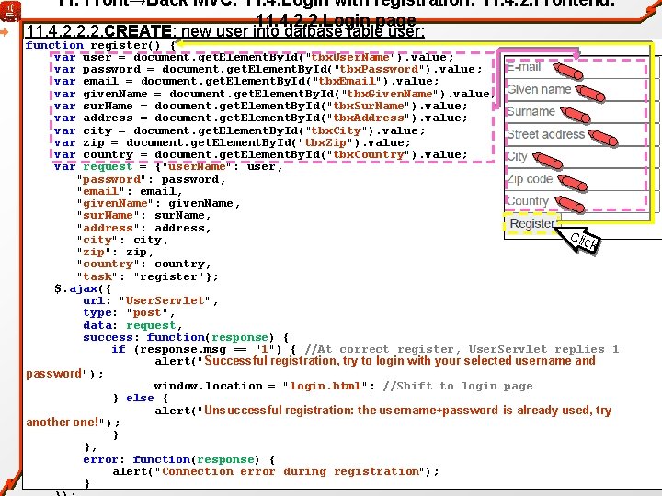Click the 'var request' declaration line

[x=168, y=166]
